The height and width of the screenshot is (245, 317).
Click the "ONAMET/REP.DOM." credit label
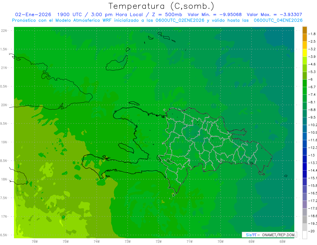279,235
